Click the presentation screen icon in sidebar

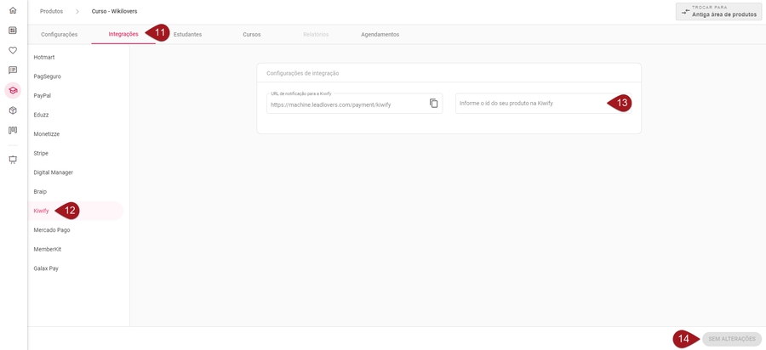13,160
